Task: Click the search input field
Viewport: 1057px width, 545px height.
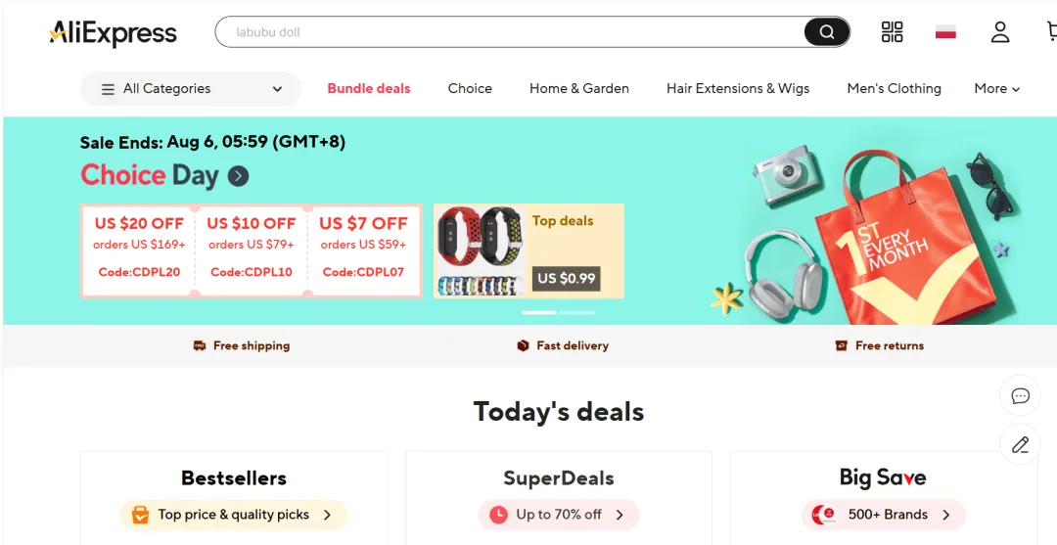Action: 509,32
